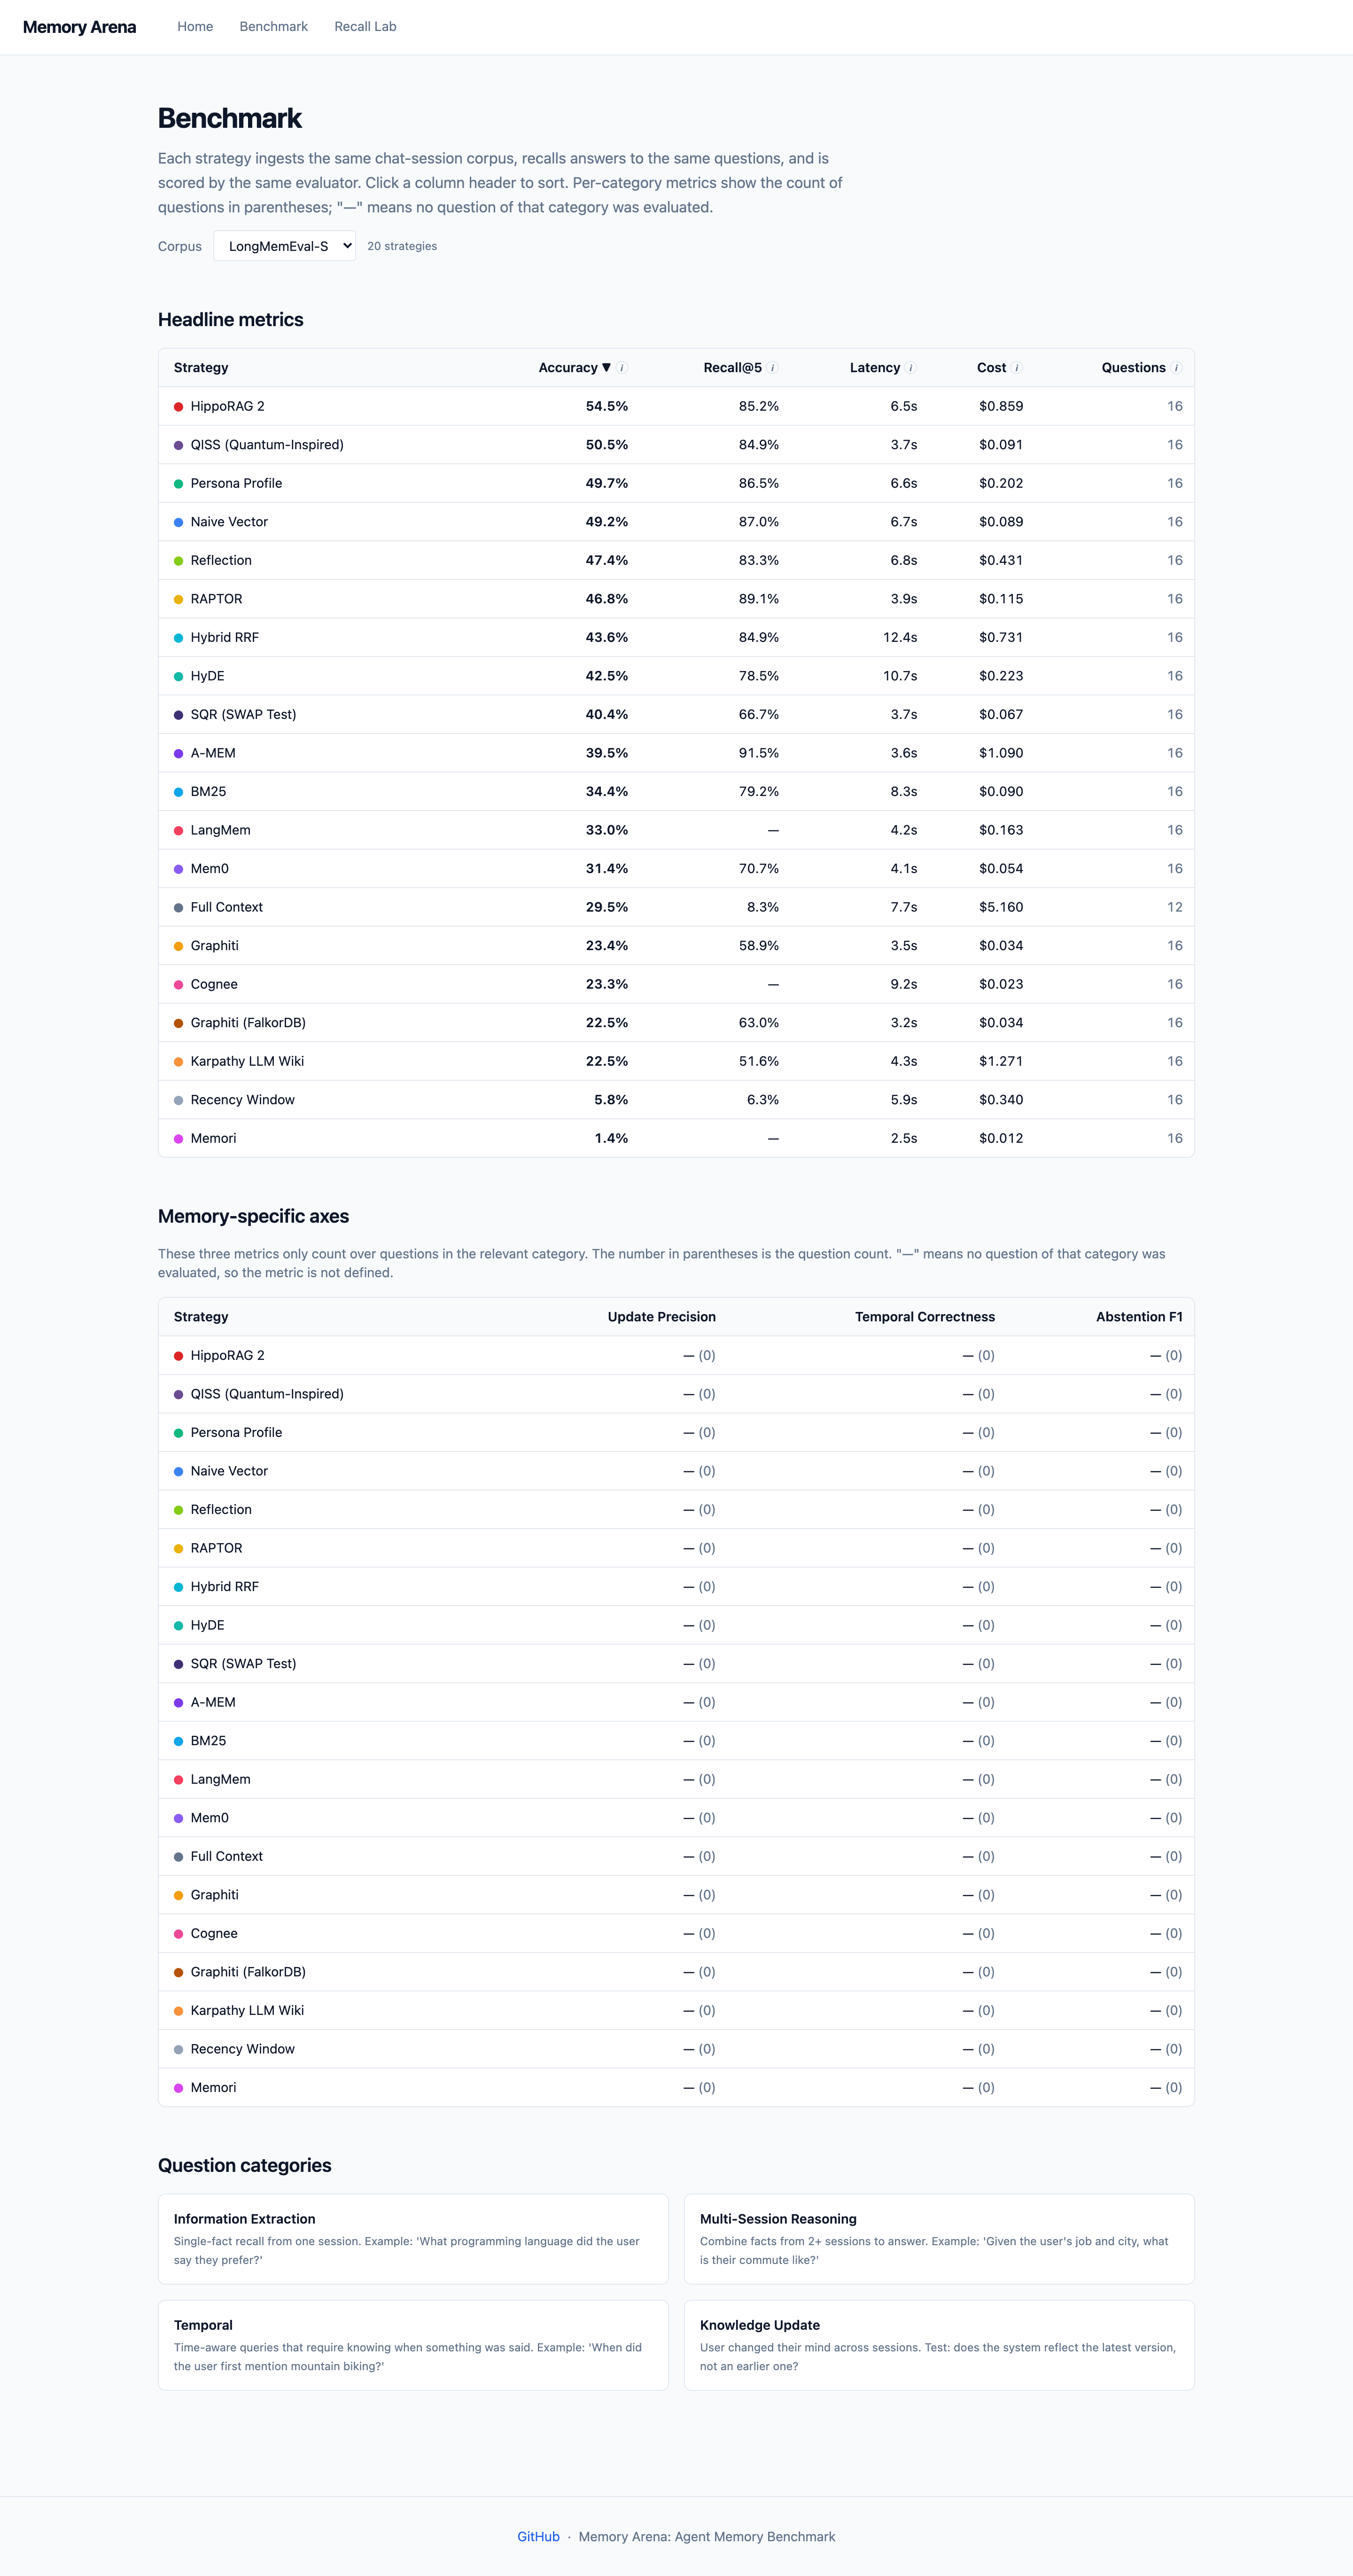Sort by the Questions column header
Screen dimensions: 1353x2576
coord(1133,368)
